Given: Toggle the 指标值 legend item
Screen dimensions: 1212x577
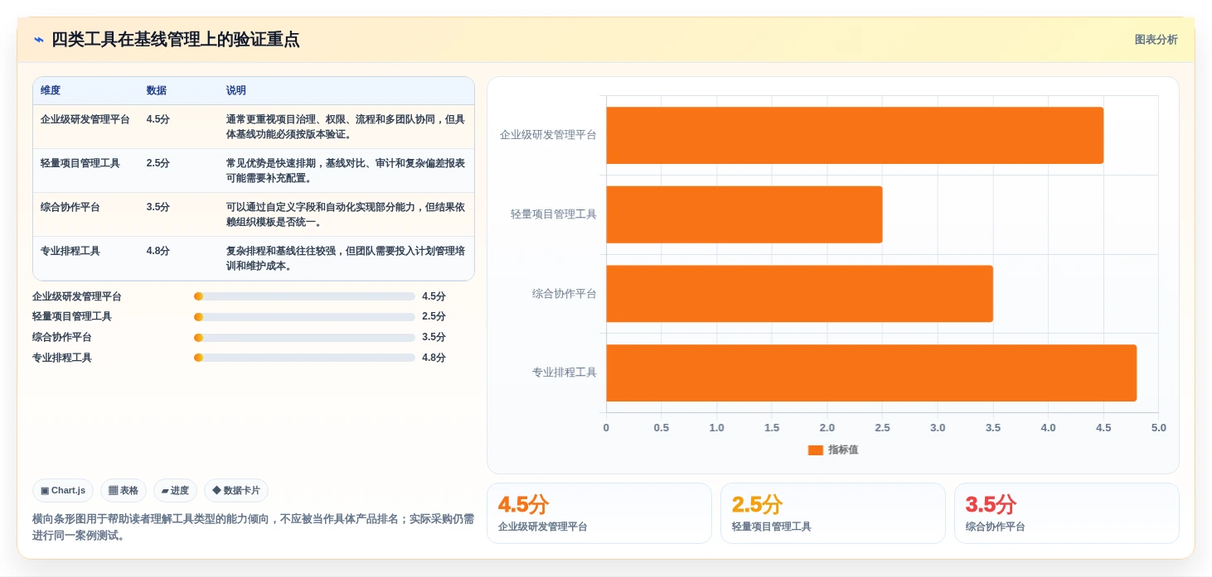Looking at the screenshot, I should click(833, 450).
